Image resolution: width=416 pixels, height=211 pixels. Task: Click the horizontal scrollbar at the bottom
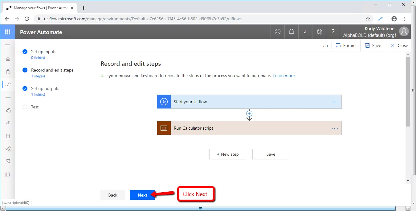pos(200,208)
